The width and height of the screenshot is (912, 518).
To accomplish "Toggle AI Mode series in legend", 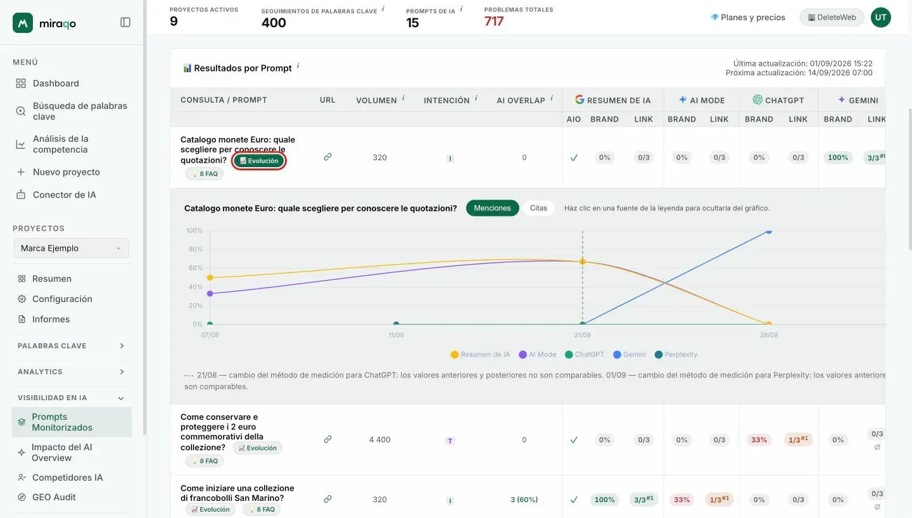I will click(538, 355).
